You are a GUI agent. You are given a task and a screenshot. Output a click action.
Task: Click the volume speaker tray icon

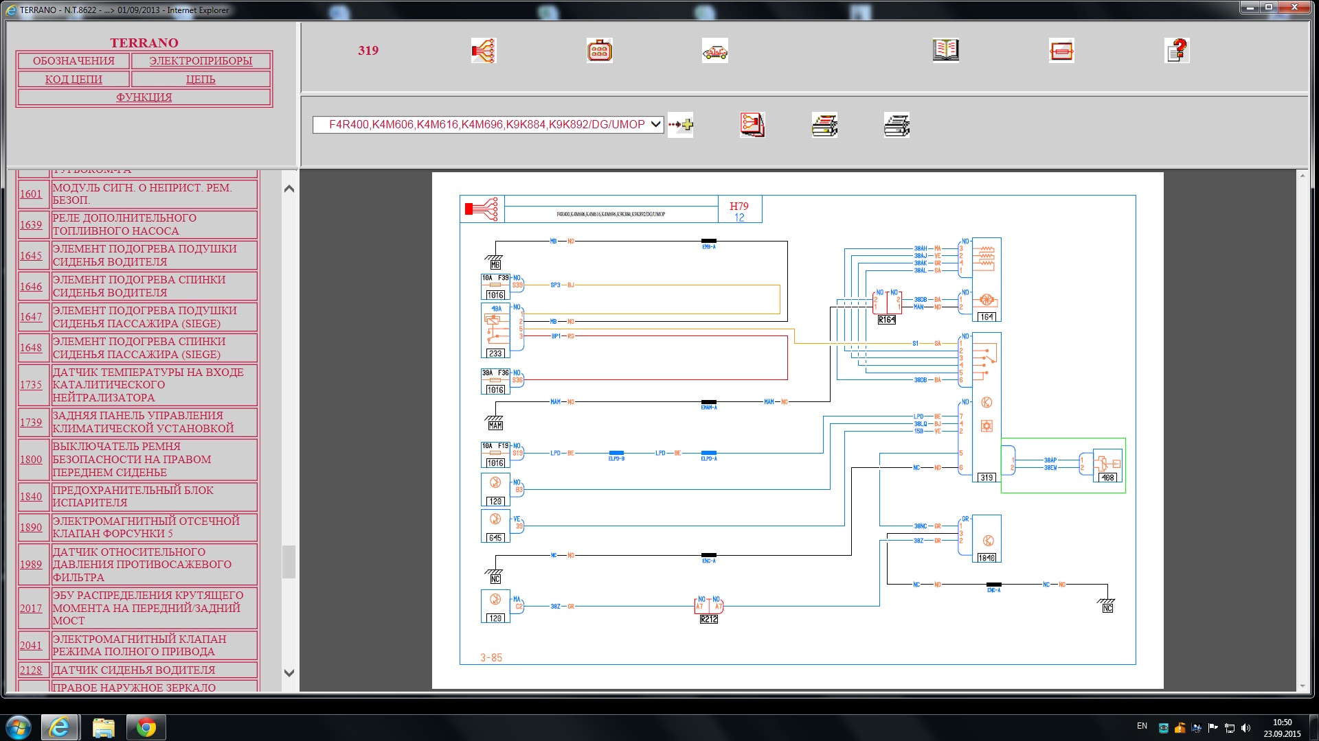point(1246,728)
